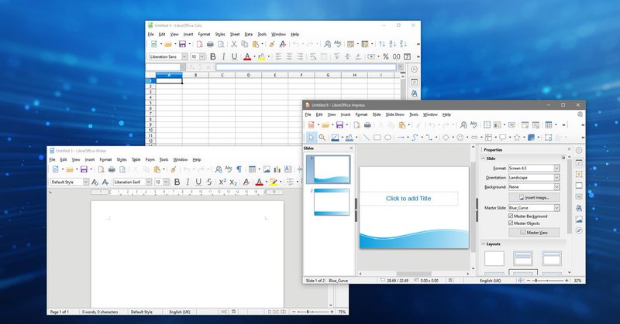Screen dimensions: 620x324
Task: Select the Zoom & Pan tool in Impress
Action: pos(322,138)
